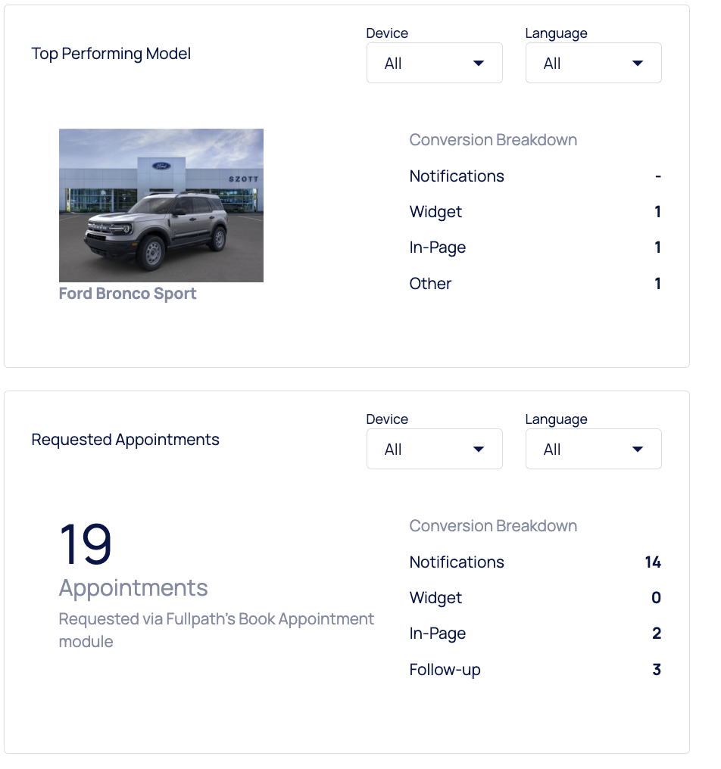Click the Requested Appointments heading
Screen dimensions: 721x769
pos(125,439)
